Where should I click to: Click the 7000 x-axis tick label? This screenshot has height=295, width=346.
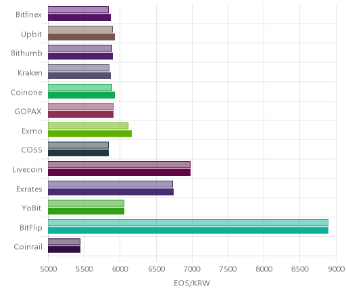click(x=192, y=269)
